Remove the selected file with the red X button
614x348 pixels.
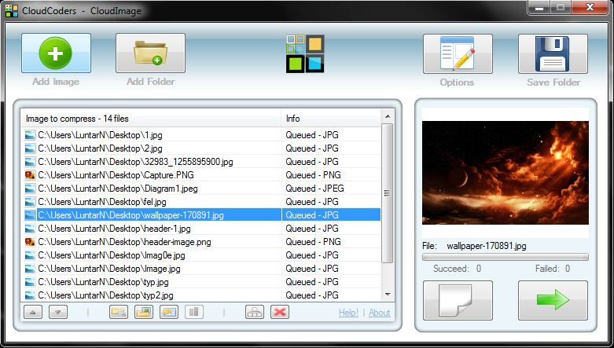pos(280,312)
